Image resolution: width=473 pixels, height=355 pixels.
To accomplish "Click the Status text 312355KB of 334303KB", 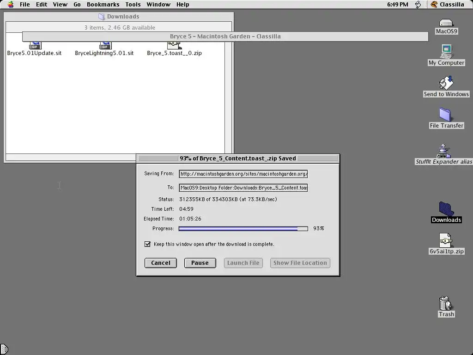I will [228, 199].
